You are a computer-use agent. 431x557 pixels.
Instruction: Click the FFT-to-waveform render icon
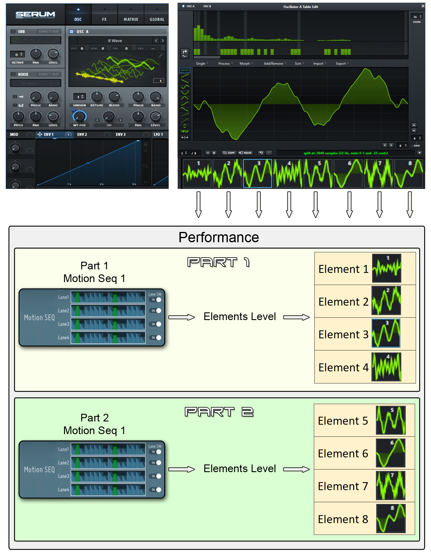click(x=185, y=53)
